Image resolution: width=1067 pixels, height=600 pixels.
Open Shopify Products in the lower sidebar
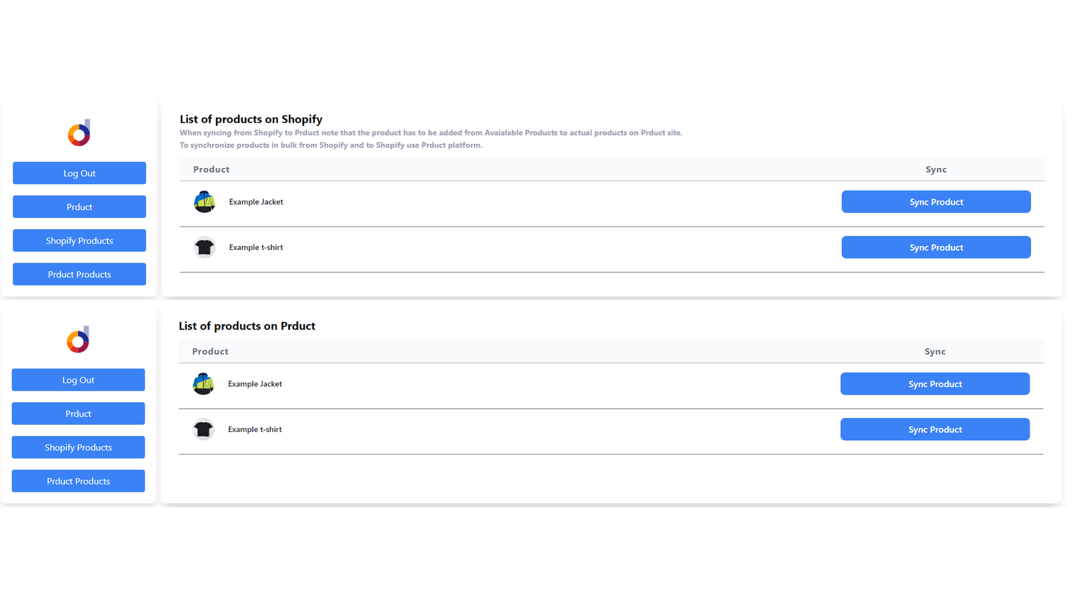78,447
